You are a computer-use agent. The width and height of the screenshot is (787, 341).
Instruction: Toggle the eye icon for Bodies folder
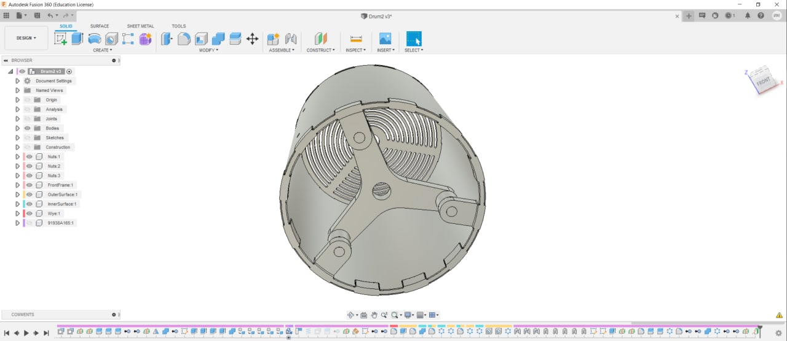click(x=28, y=128)
